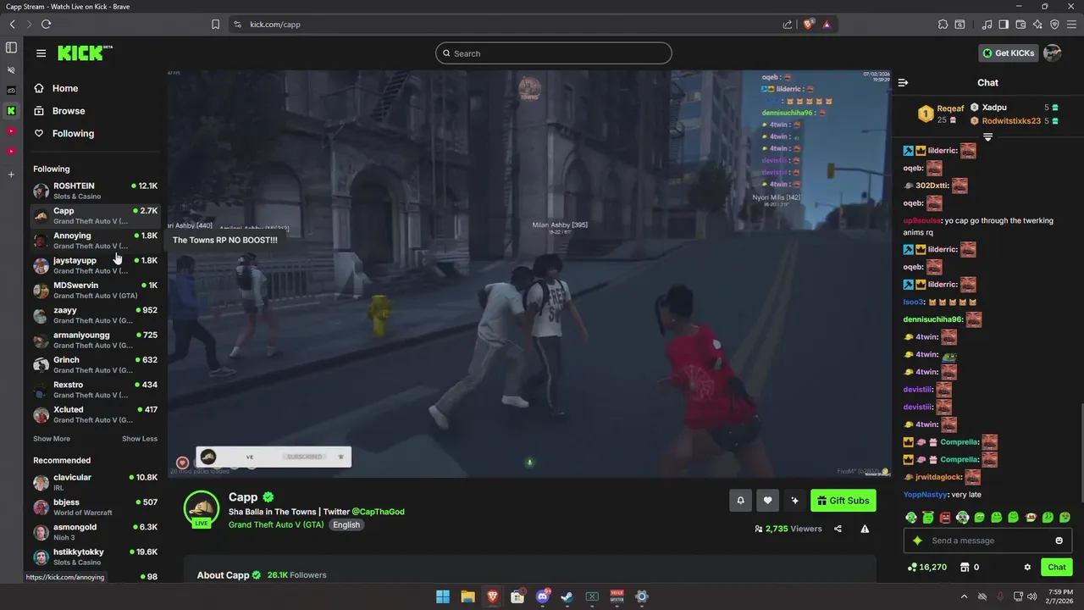This screenshot has width=1084, height=610.
Task: Open the Following page link
Action: point(73,133)
